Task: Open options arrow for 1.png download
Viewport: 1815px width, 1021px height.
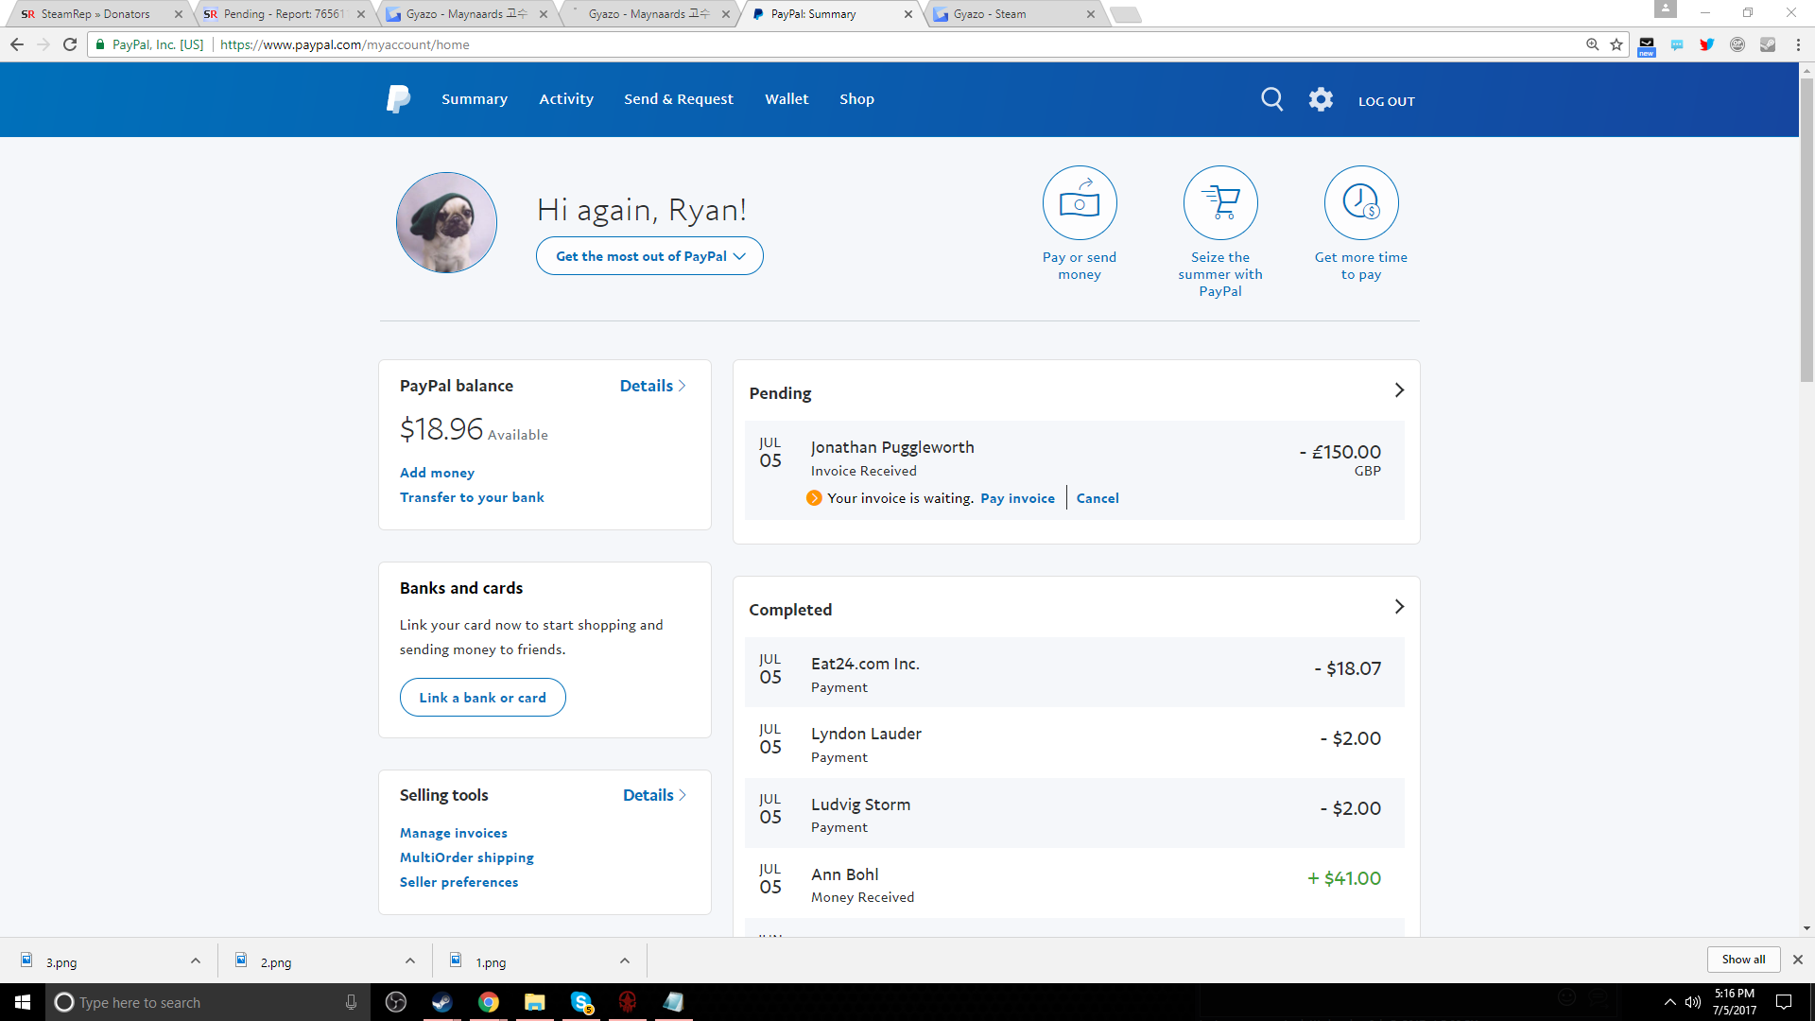Action: click(625, 961)
